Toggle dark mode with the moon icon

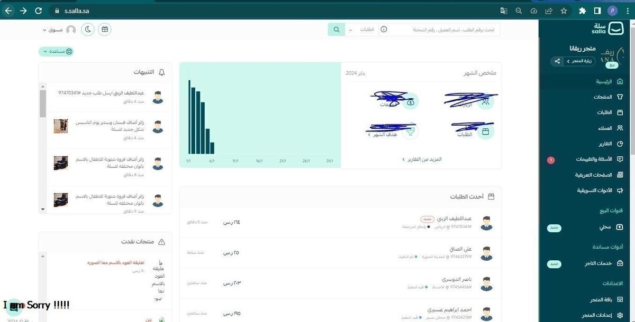point(87,29)
